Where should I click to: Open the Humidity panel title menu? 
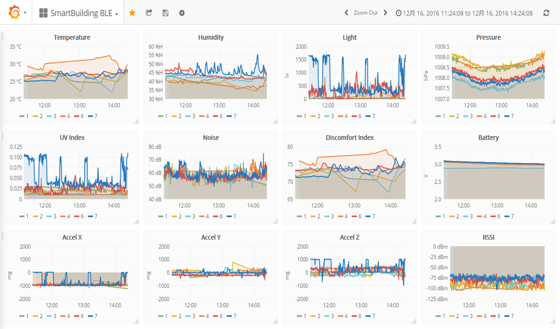(211, 37)
